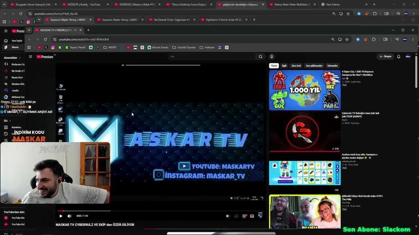The image size is (419, 235).
Task: Switch to the Ne Demek Onları Sağamam tab
Action: coord(172,20)
